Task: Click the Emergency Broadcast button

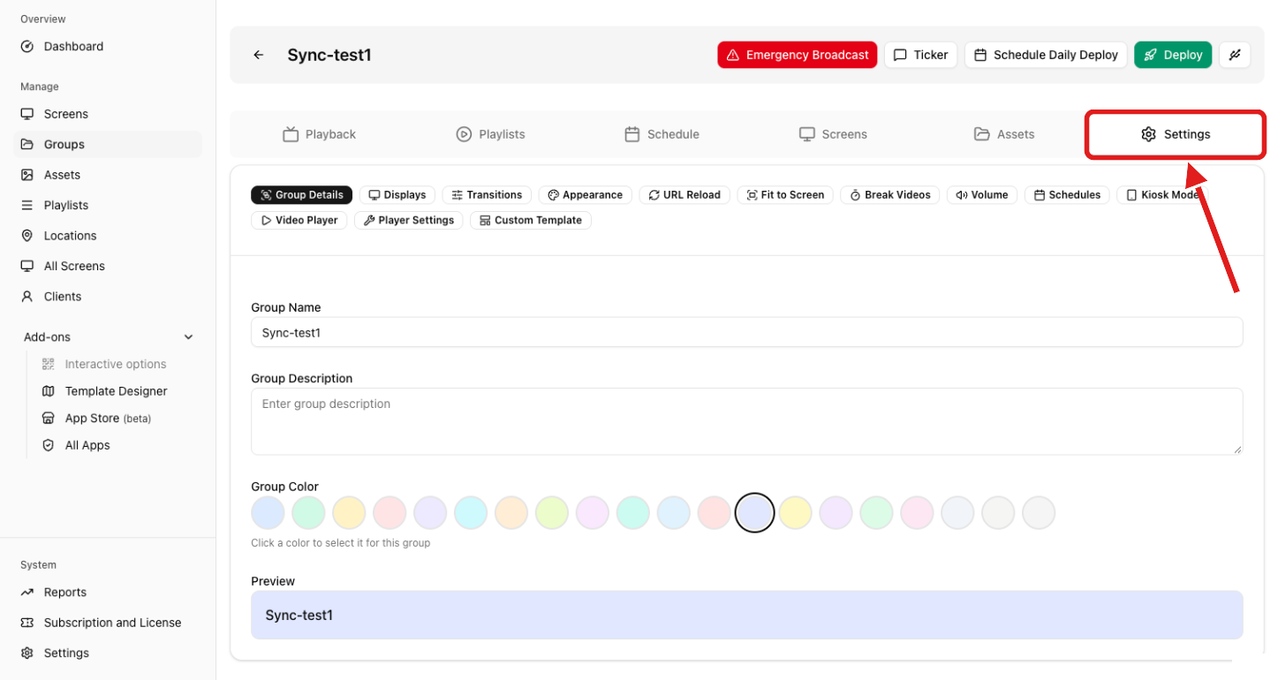Action: (x=798, y=55)
